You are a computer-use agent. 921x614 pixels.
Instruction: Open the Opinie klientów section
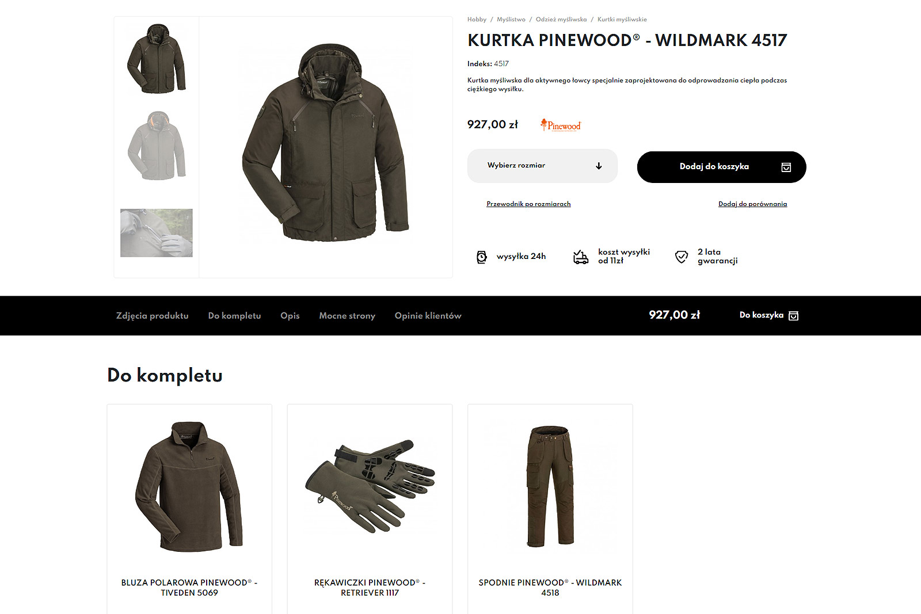[428, 315]
